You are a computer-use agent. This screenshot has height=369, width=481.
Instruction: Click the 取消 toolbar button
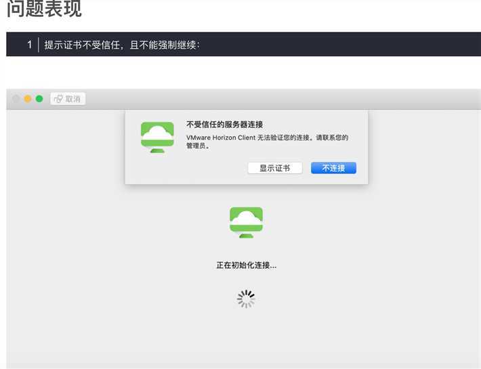tap(68, 99)
